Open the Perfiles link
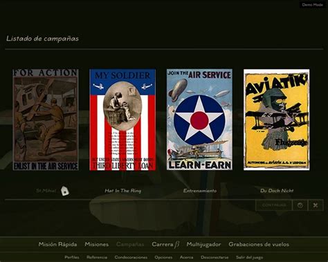The image size is (328, 262). click(72, 257)
